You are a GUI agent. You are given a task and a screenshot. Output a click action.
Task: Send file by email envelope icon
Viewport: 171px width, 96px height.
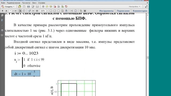[x=37, y=7]
